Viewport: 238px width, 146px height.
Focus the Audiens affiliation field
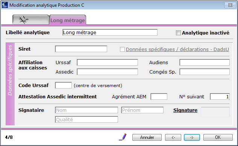pyautogui.click(x=205, y=62)
